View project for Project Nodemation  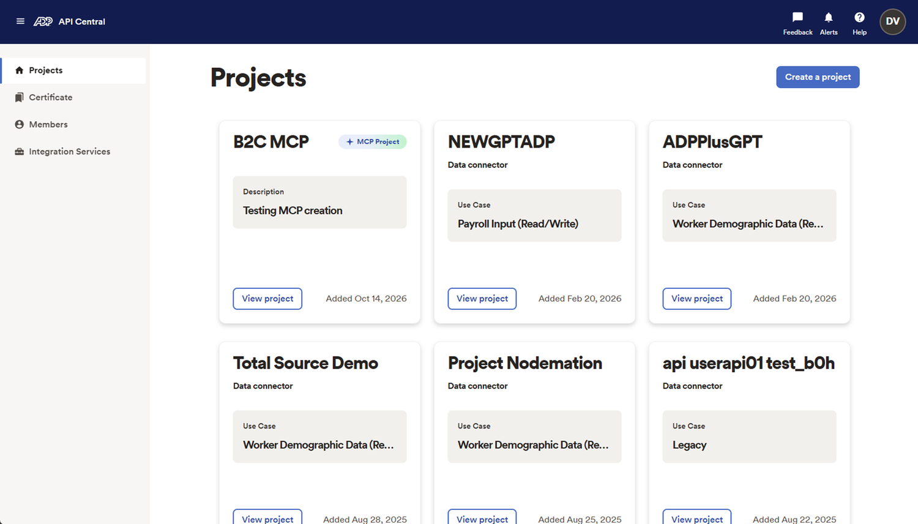(482, 518)
